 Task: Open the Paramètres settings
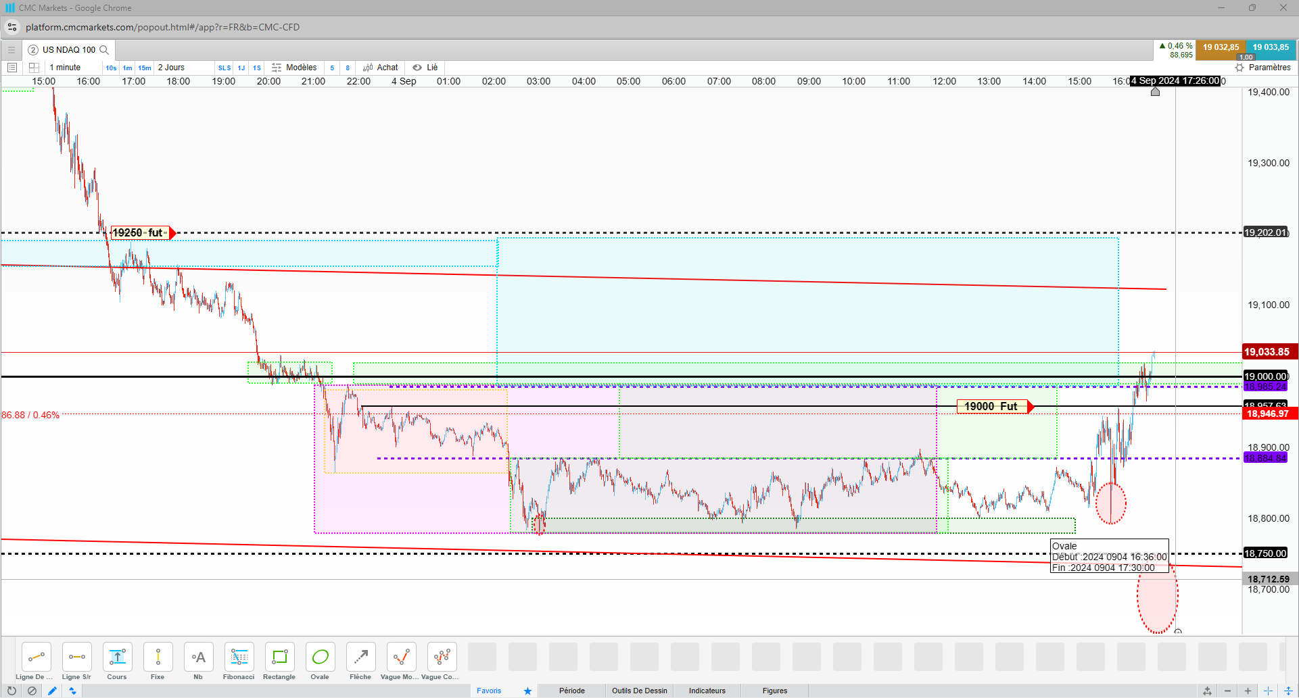(1263, 68)
